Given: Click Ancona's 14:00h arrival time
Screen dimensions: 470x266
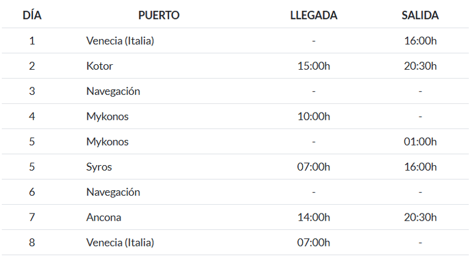Looking at the screenshot, I should pyautogui.click(x=313, y=217).
